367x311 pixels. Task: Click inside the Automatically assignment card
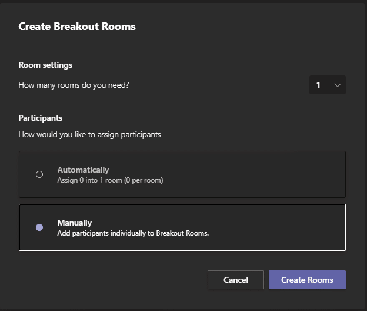(x=182, y=174)
